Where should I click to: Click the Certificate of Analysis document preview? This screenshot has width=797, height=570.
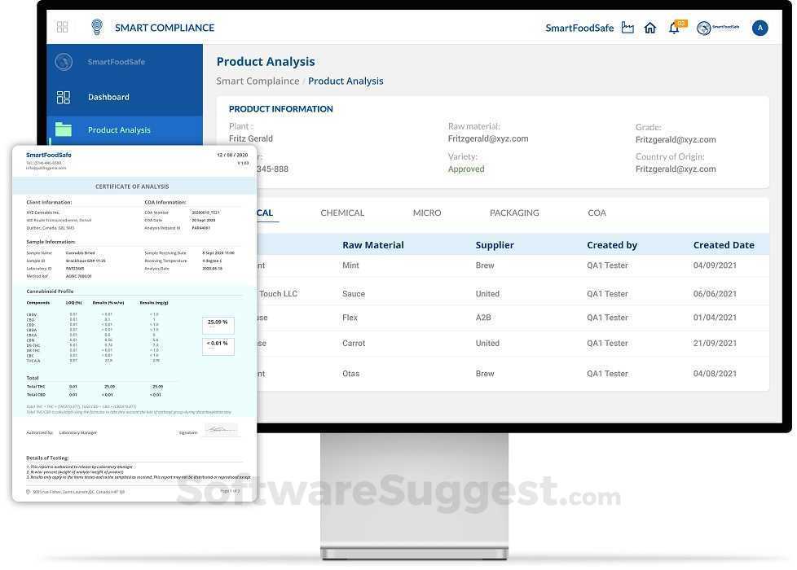(134, 322)
